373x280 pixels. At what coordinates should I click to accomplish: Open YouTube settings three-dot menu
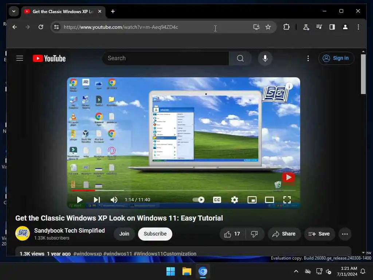308,58
